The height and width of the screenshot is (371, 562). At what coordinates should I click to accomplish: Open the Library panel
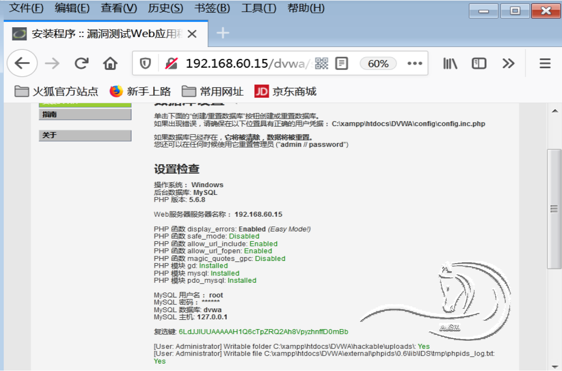[451, 63]
